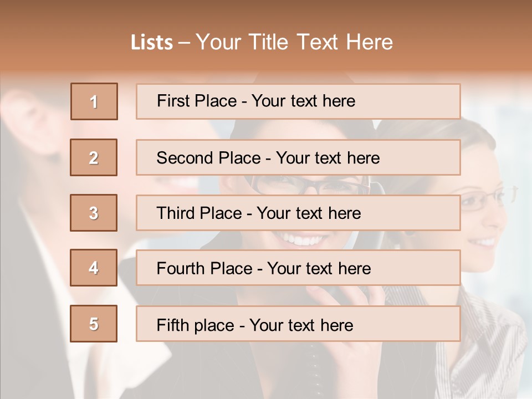
Task: Click the bold word Lists in title
Action: pos(151,43)
